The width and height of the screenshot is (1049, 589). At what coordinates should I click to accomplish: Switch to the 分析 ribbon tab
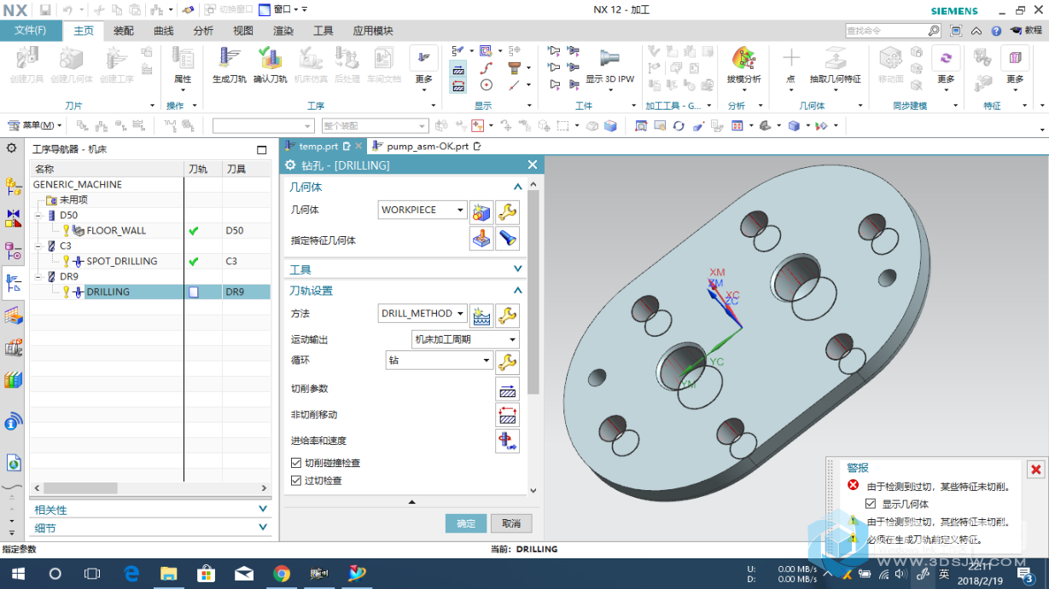point(203,31)
